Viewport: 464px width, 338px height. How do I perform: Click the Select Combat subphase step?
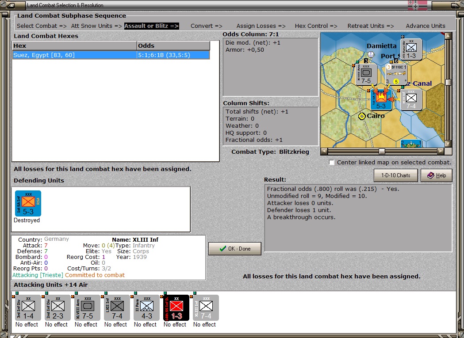[42, 26]
